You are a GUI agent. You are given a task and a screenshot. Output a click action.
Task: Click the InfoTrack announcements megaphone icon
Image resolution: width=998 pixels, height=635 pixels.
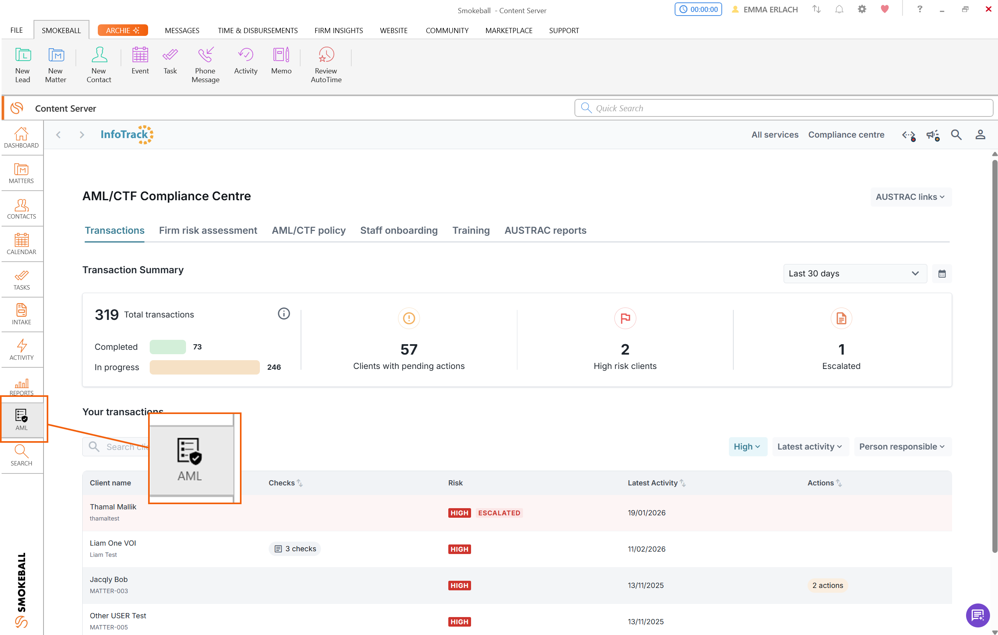pos(933,135)
